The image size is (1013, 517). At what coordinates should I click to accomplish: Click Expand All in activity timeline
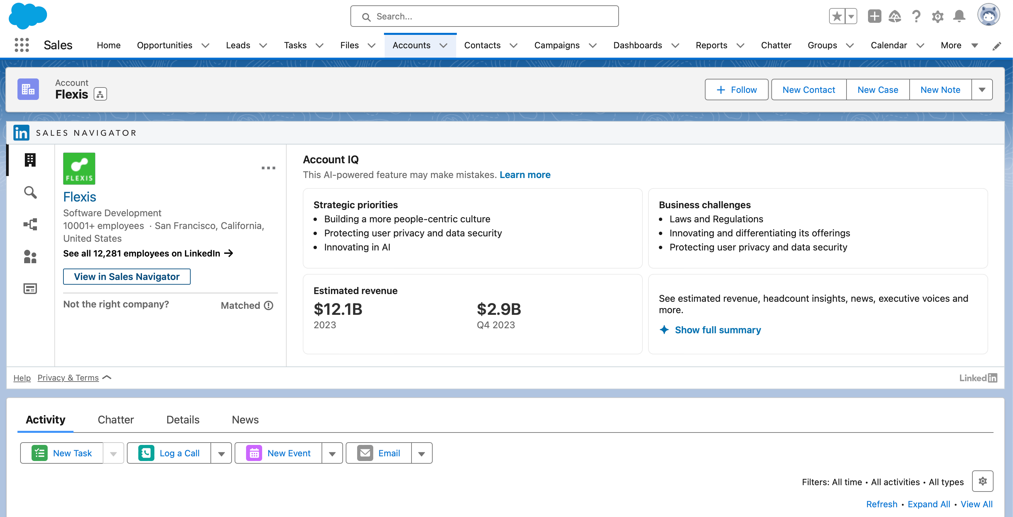tap(929, 504)
